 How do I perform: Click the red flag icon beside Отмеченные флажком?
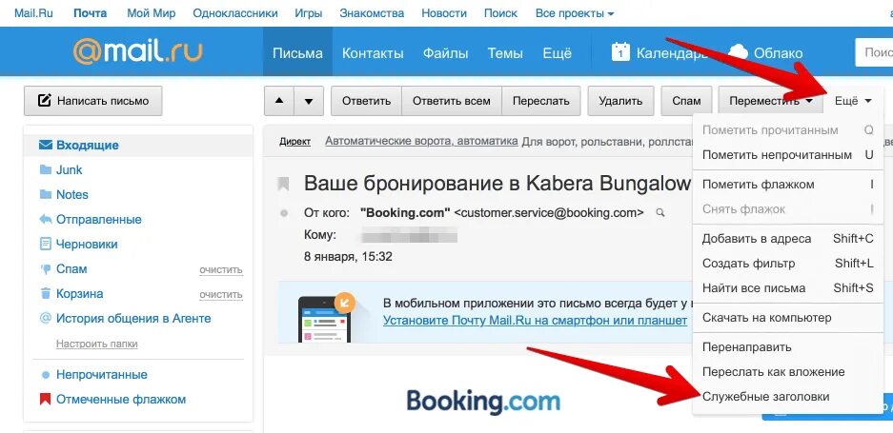(46, 400)
